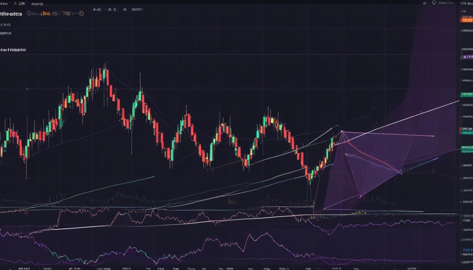Click the white 'Mireatecs' title label
473x270 pixels.
(11, 14)
